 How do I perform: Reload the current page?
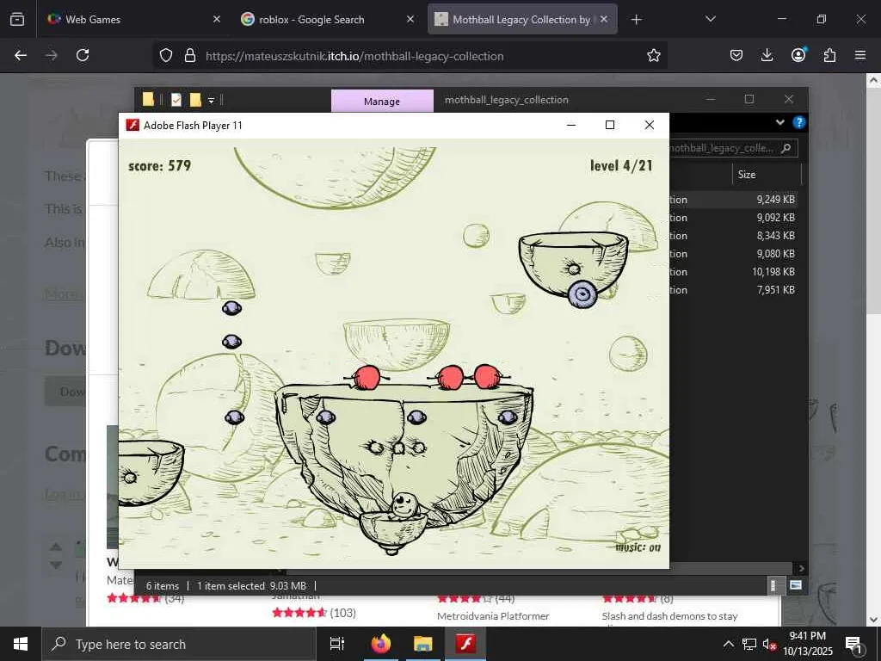[83, 55]
